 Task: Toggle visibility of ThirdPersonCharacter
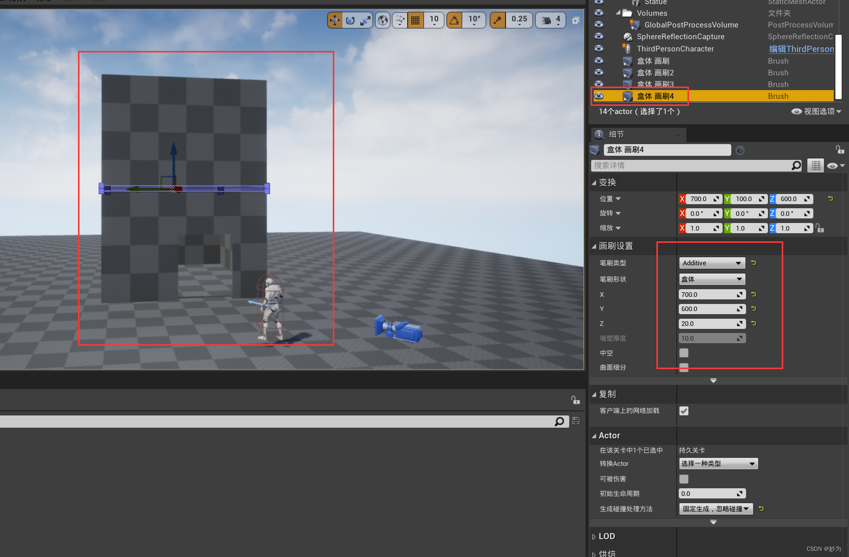[x=599, y=48]
